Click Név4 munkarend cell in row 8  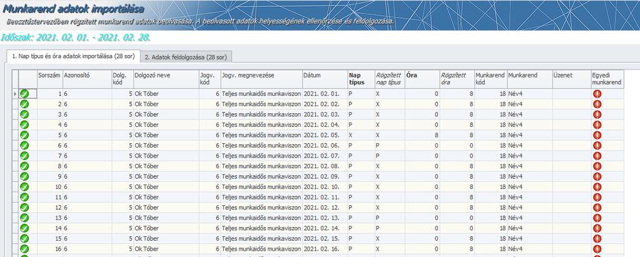coord(529,166)
